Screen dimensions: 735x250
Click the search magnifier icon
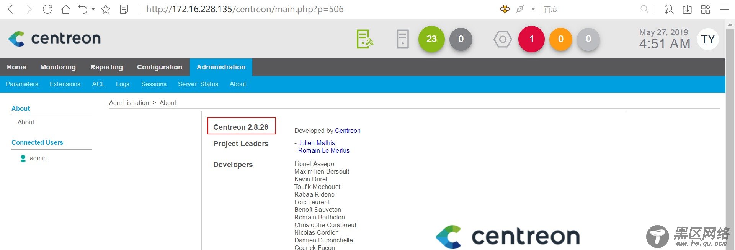(x=644, y=9)
